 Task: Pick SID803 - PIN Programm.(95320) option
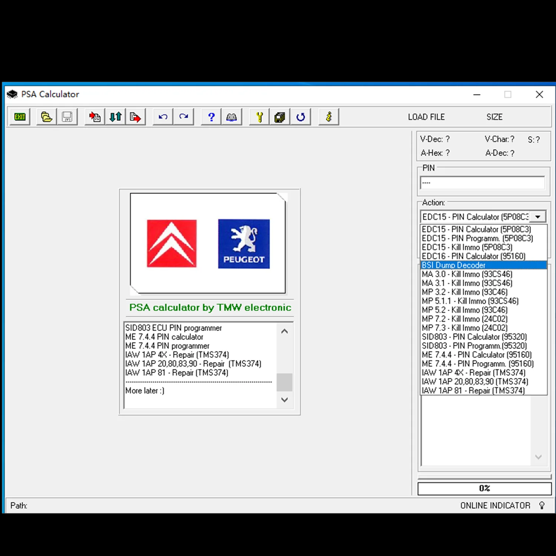484,345
